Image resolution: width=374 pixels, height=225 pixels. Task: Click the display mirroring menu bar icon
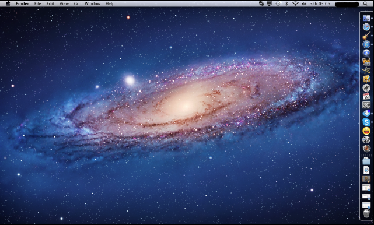tap(270, 3)
